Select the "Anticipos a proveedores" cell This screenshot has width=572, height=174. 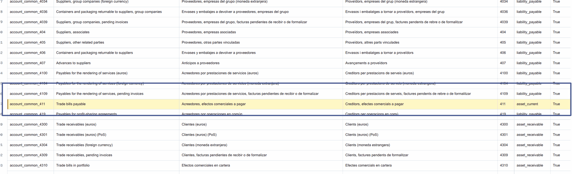(200, 63)
